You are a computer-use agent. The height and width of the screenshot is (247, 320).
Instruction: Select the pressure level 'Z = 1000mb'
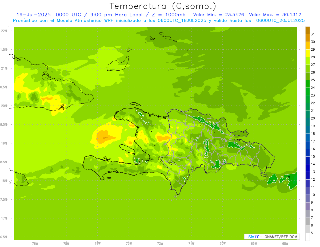[168, 15]
